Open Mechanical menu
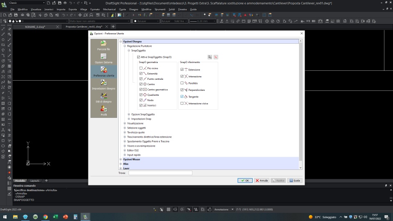393x221 pixels. [109, 9]
